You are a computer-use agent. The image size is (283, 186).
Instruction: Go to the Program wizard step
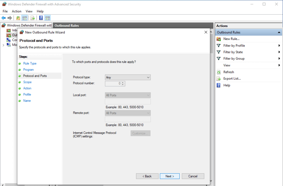28,70
